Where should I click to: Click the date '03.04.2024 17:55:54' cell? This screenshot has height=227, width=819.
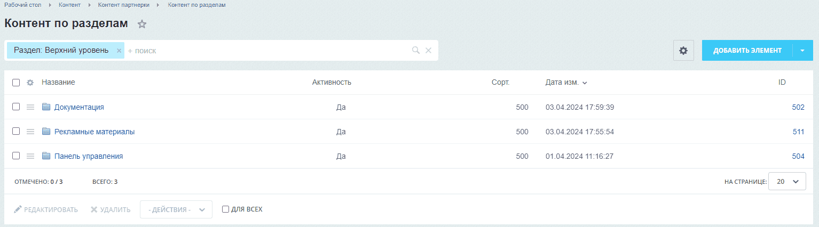[580, 132]
